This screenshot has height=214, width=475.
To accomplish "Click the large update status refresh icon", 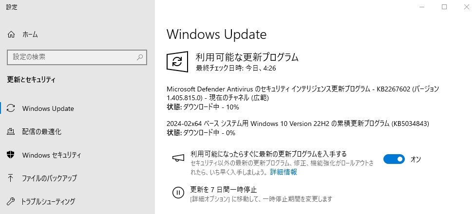I will tap(178, 62).
